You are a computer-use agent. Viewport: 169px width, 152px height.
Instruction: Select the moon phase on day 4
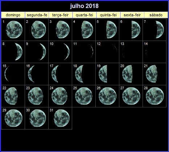pyautogui.click(x=87, y=30)
